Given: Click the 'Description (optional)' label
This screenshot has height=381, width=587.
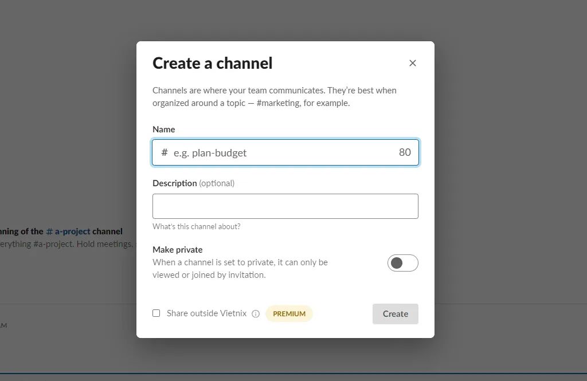Looking at the screenshot, I should coord(193,183).
